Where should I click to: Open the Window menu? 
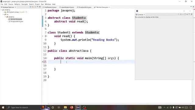click(x=48, y=4)
